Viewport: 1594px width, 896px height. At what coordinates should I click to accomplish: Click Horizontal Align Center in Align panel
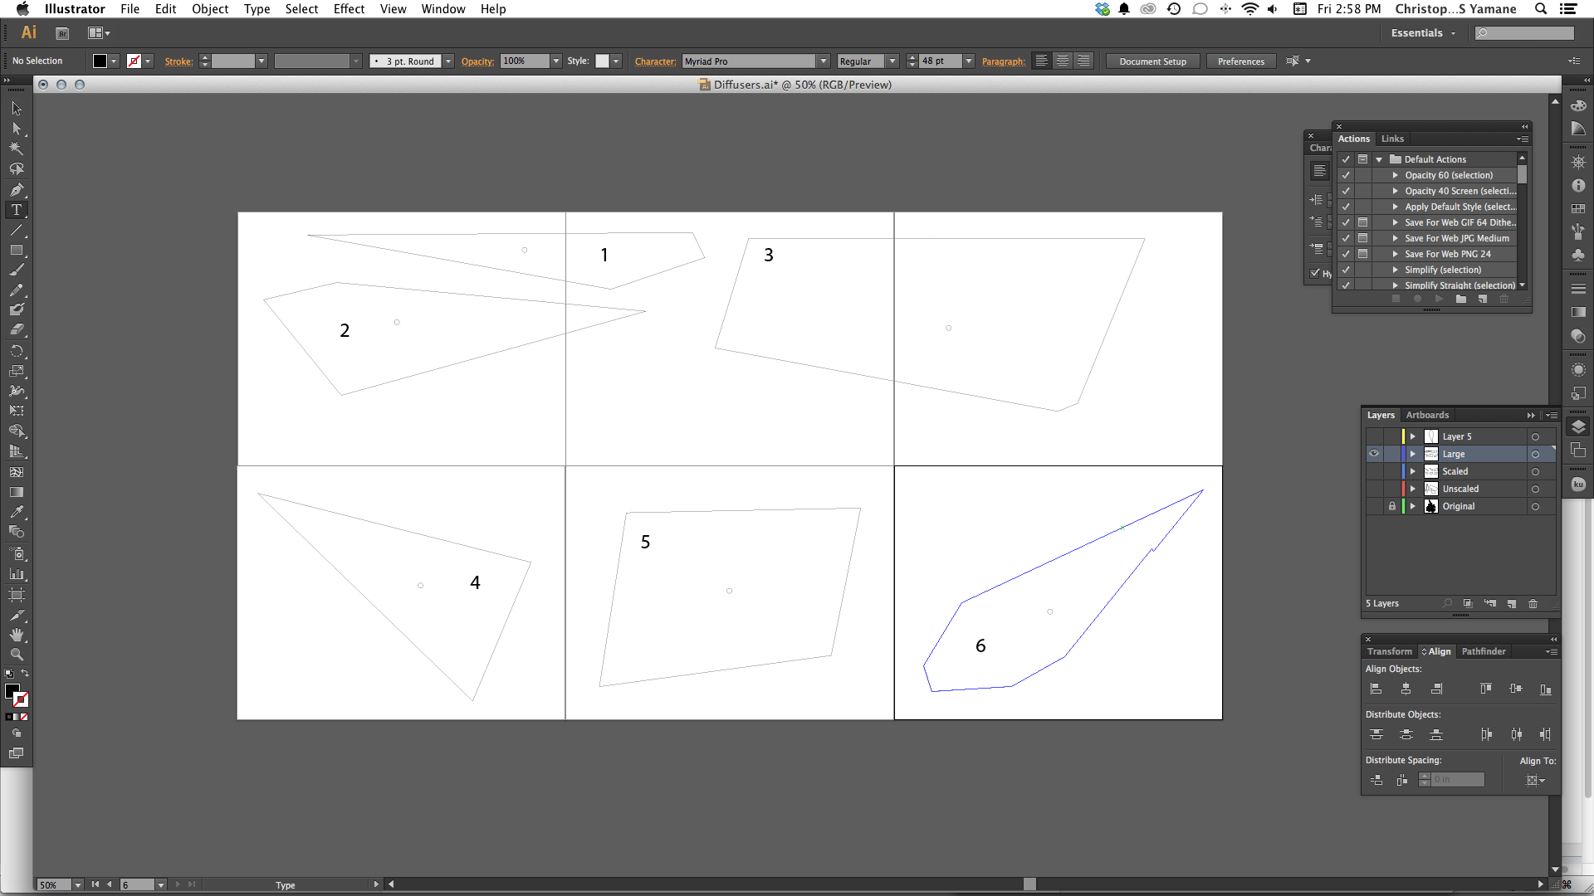click(1406, 689)
